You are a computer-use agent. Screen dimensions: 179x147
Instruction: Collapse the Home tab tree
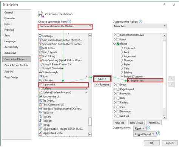point(115,44)
